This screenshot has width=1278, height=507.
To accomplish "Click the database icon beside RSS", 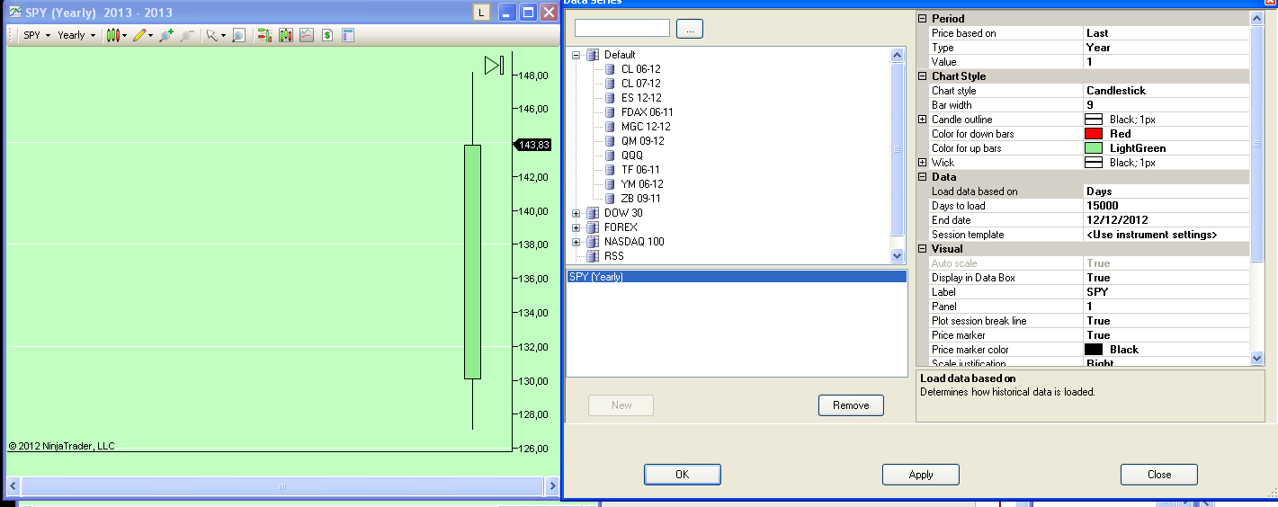I will [593, 256].
